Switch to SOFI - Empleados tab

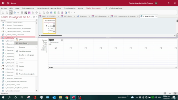point(100,16)
